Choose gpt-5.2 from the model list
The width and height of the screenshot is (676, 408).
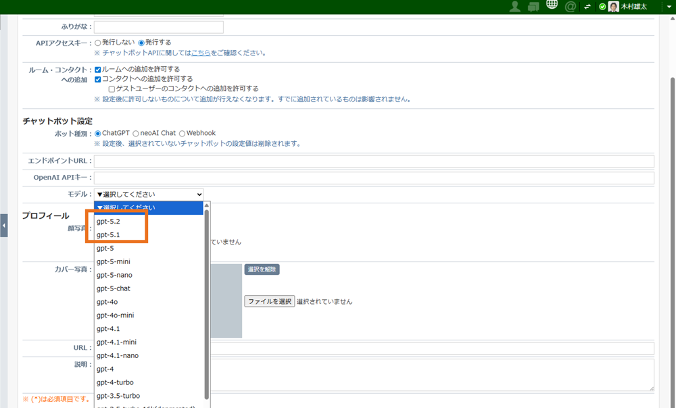[x=108, y=222]
